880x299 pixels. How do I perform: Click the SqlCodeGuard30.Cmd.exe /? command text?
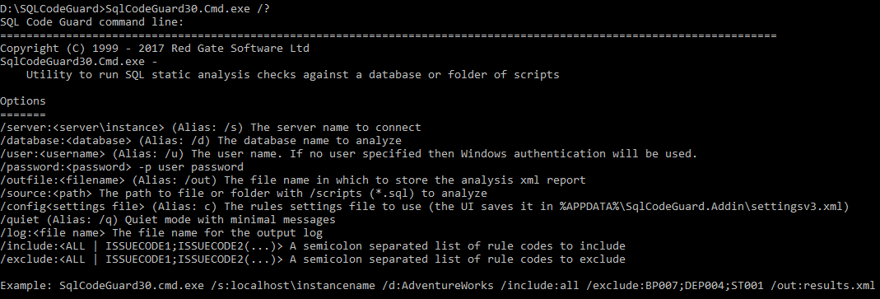(x=188, y=9)
